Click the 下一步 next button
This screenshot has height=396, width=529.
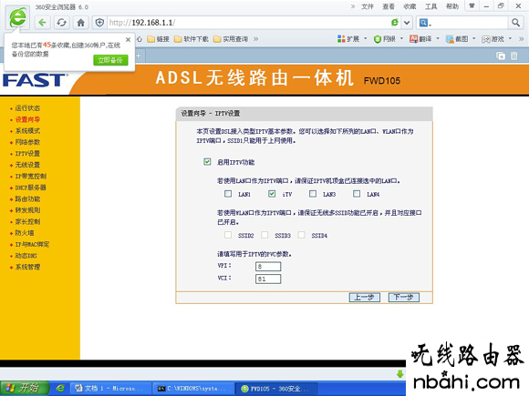(x=404, y=298)
